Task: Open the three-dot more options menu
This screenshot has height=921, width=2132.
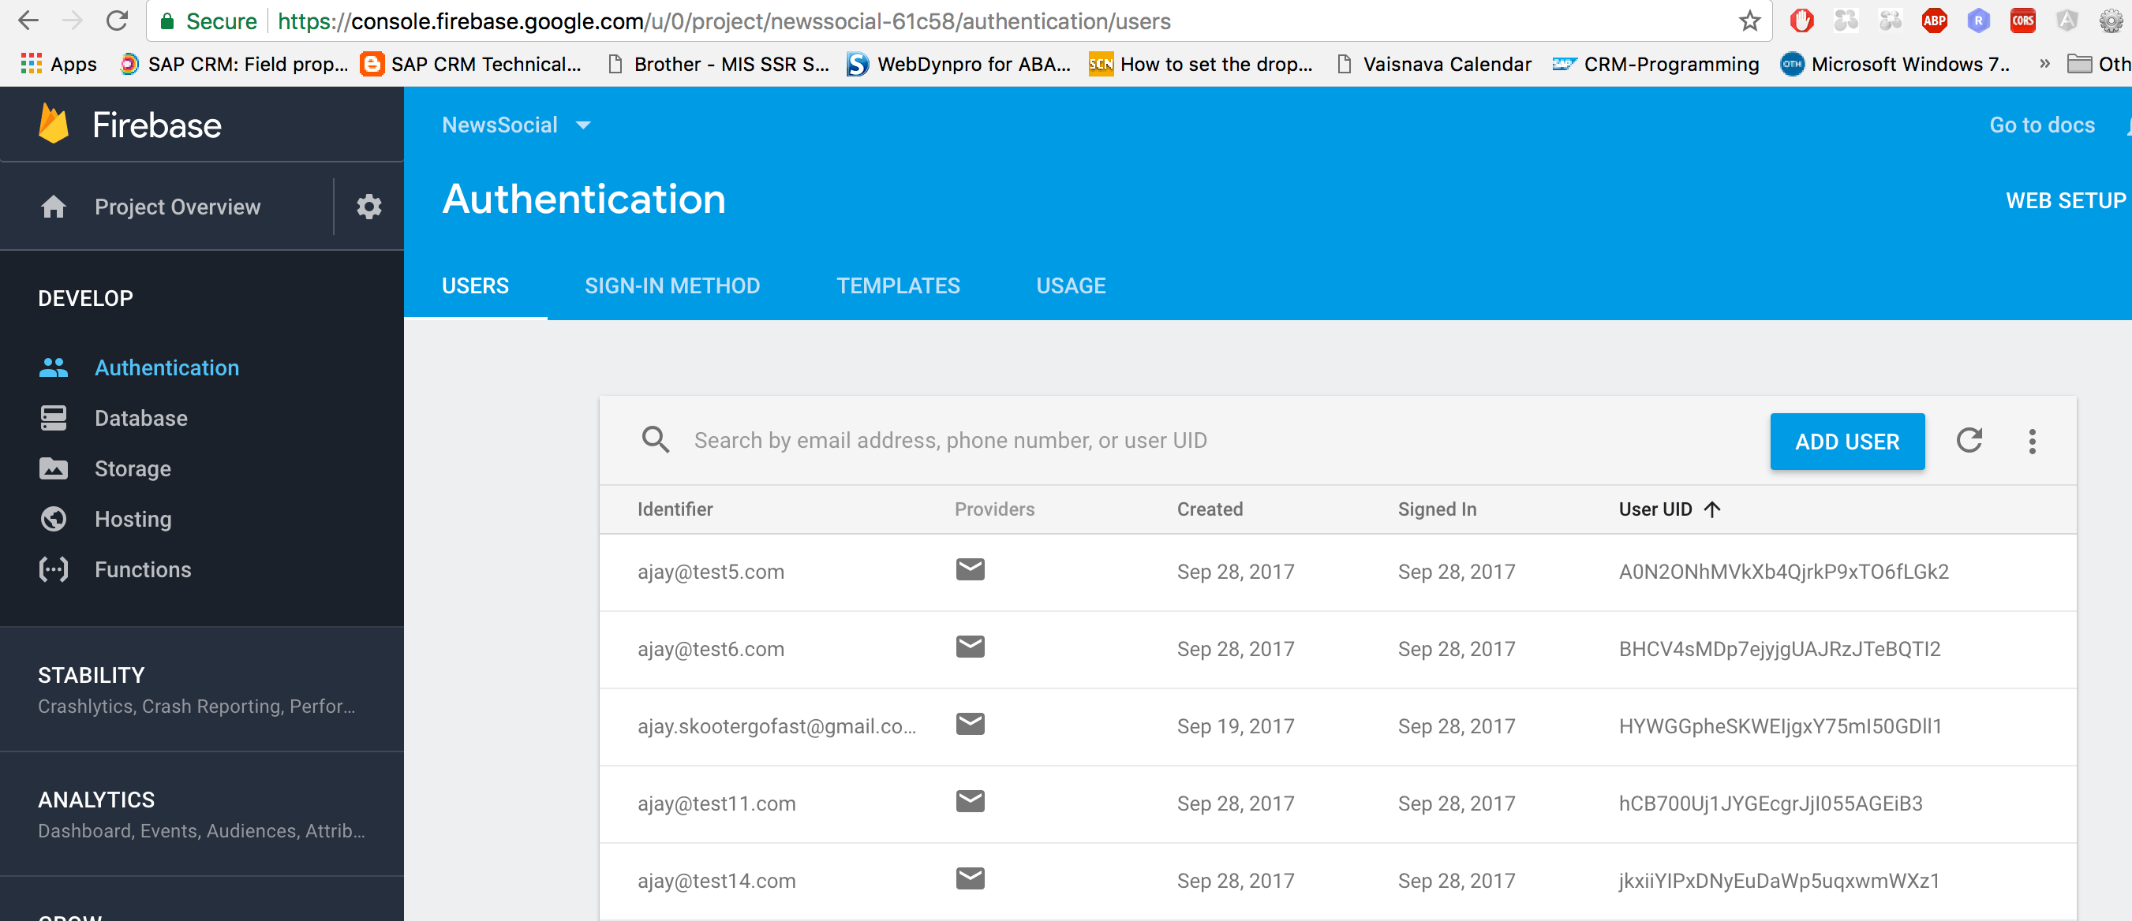Action: [2032, 441]
